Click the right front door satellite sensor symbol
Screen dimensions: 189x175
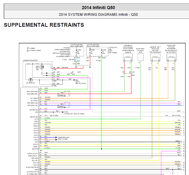coord(128,57)
